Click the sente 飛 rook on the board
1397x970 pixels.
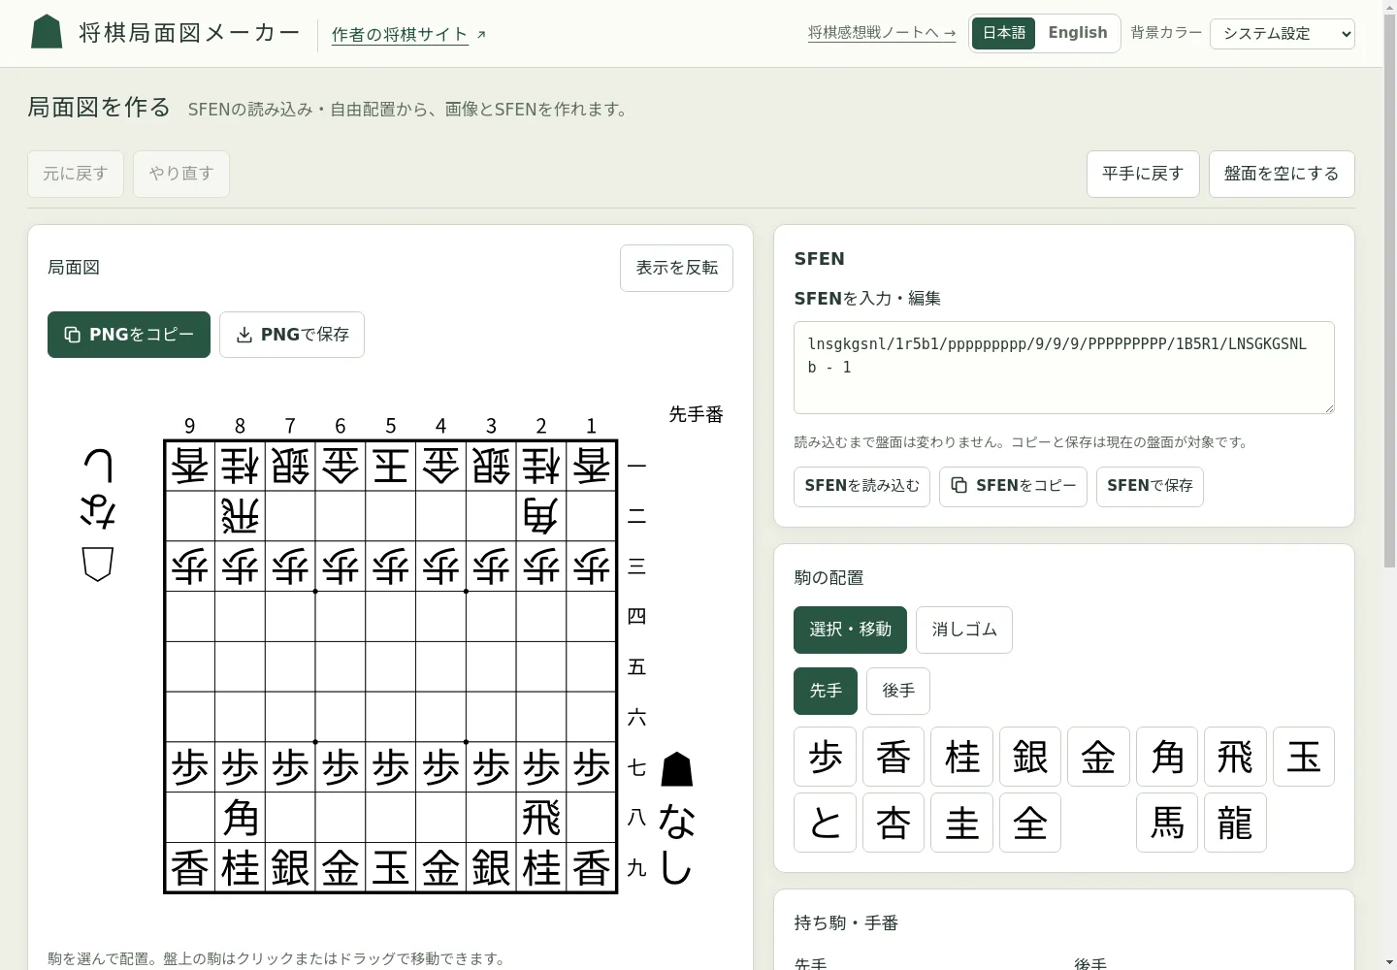coord(541,818)
